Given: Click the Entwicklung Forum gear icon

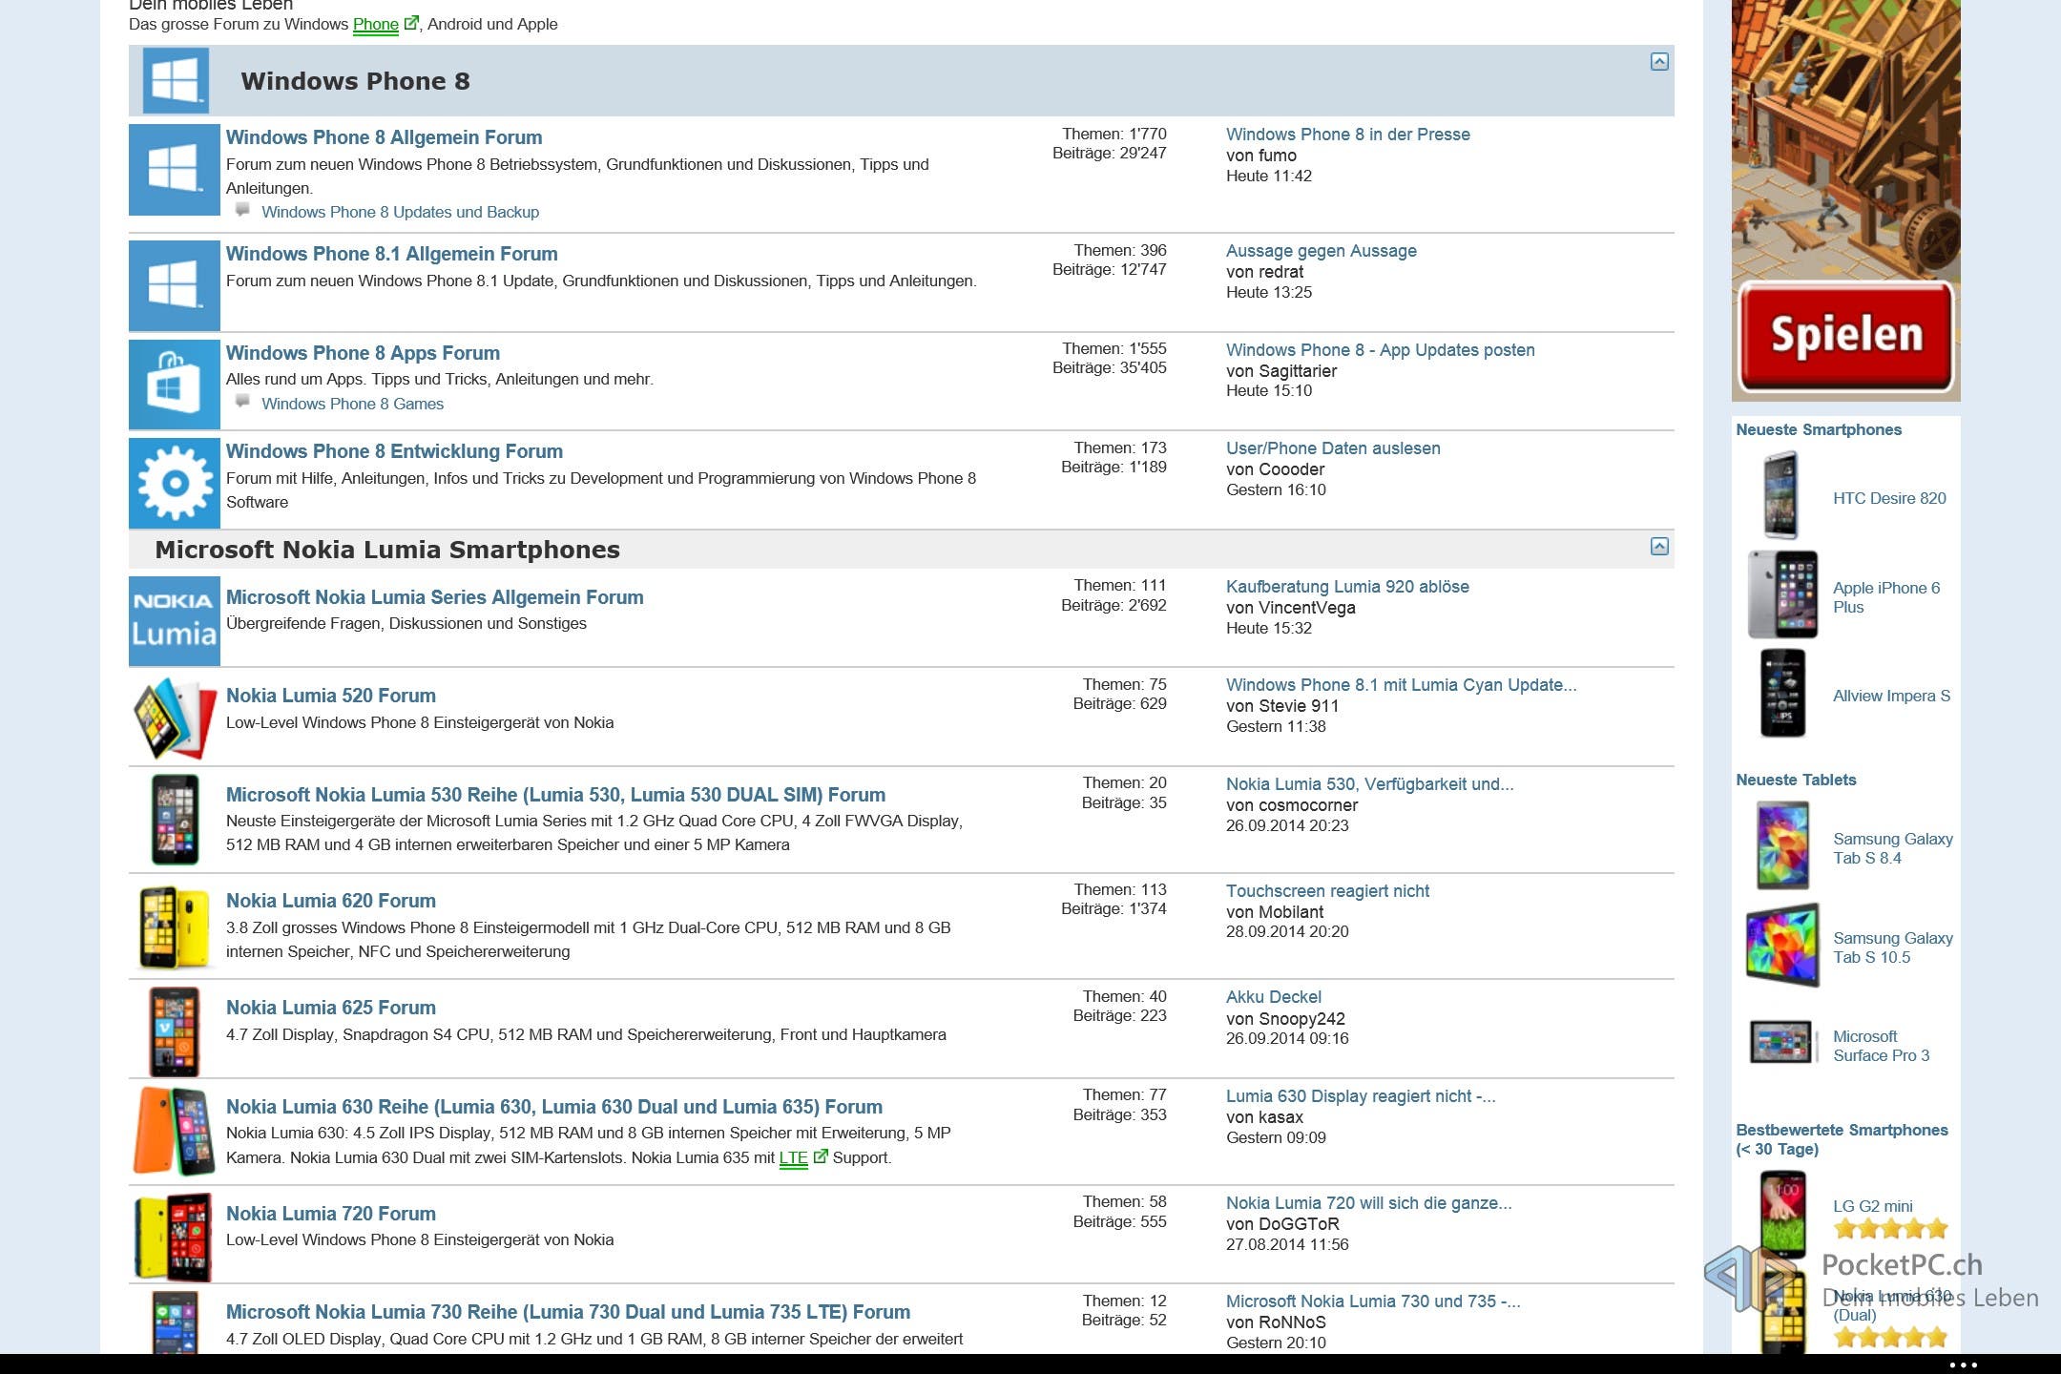Looking at the screenshot, I should (174, 483).
